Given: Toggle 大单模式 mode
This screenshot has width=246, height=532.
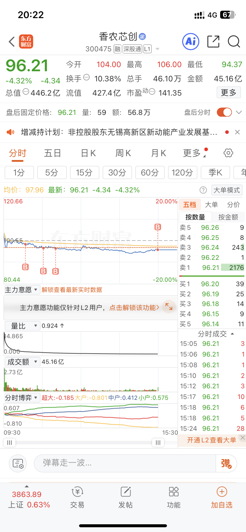Looking at the screenshot, I should coord(227,190).
